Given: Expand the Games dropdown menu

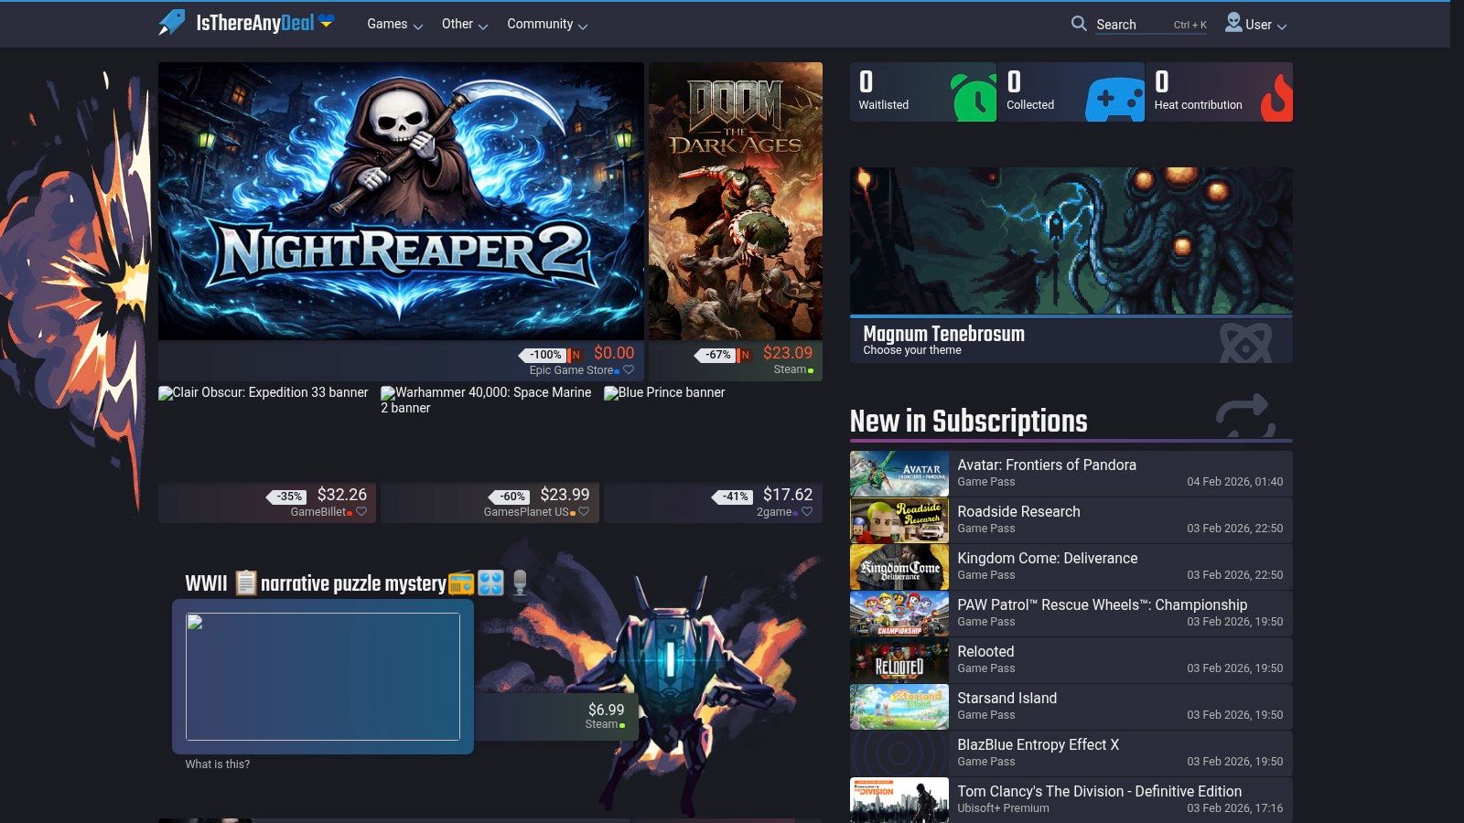Looking at the screenshot, I should pyautogui.click(x=393, y=25).
